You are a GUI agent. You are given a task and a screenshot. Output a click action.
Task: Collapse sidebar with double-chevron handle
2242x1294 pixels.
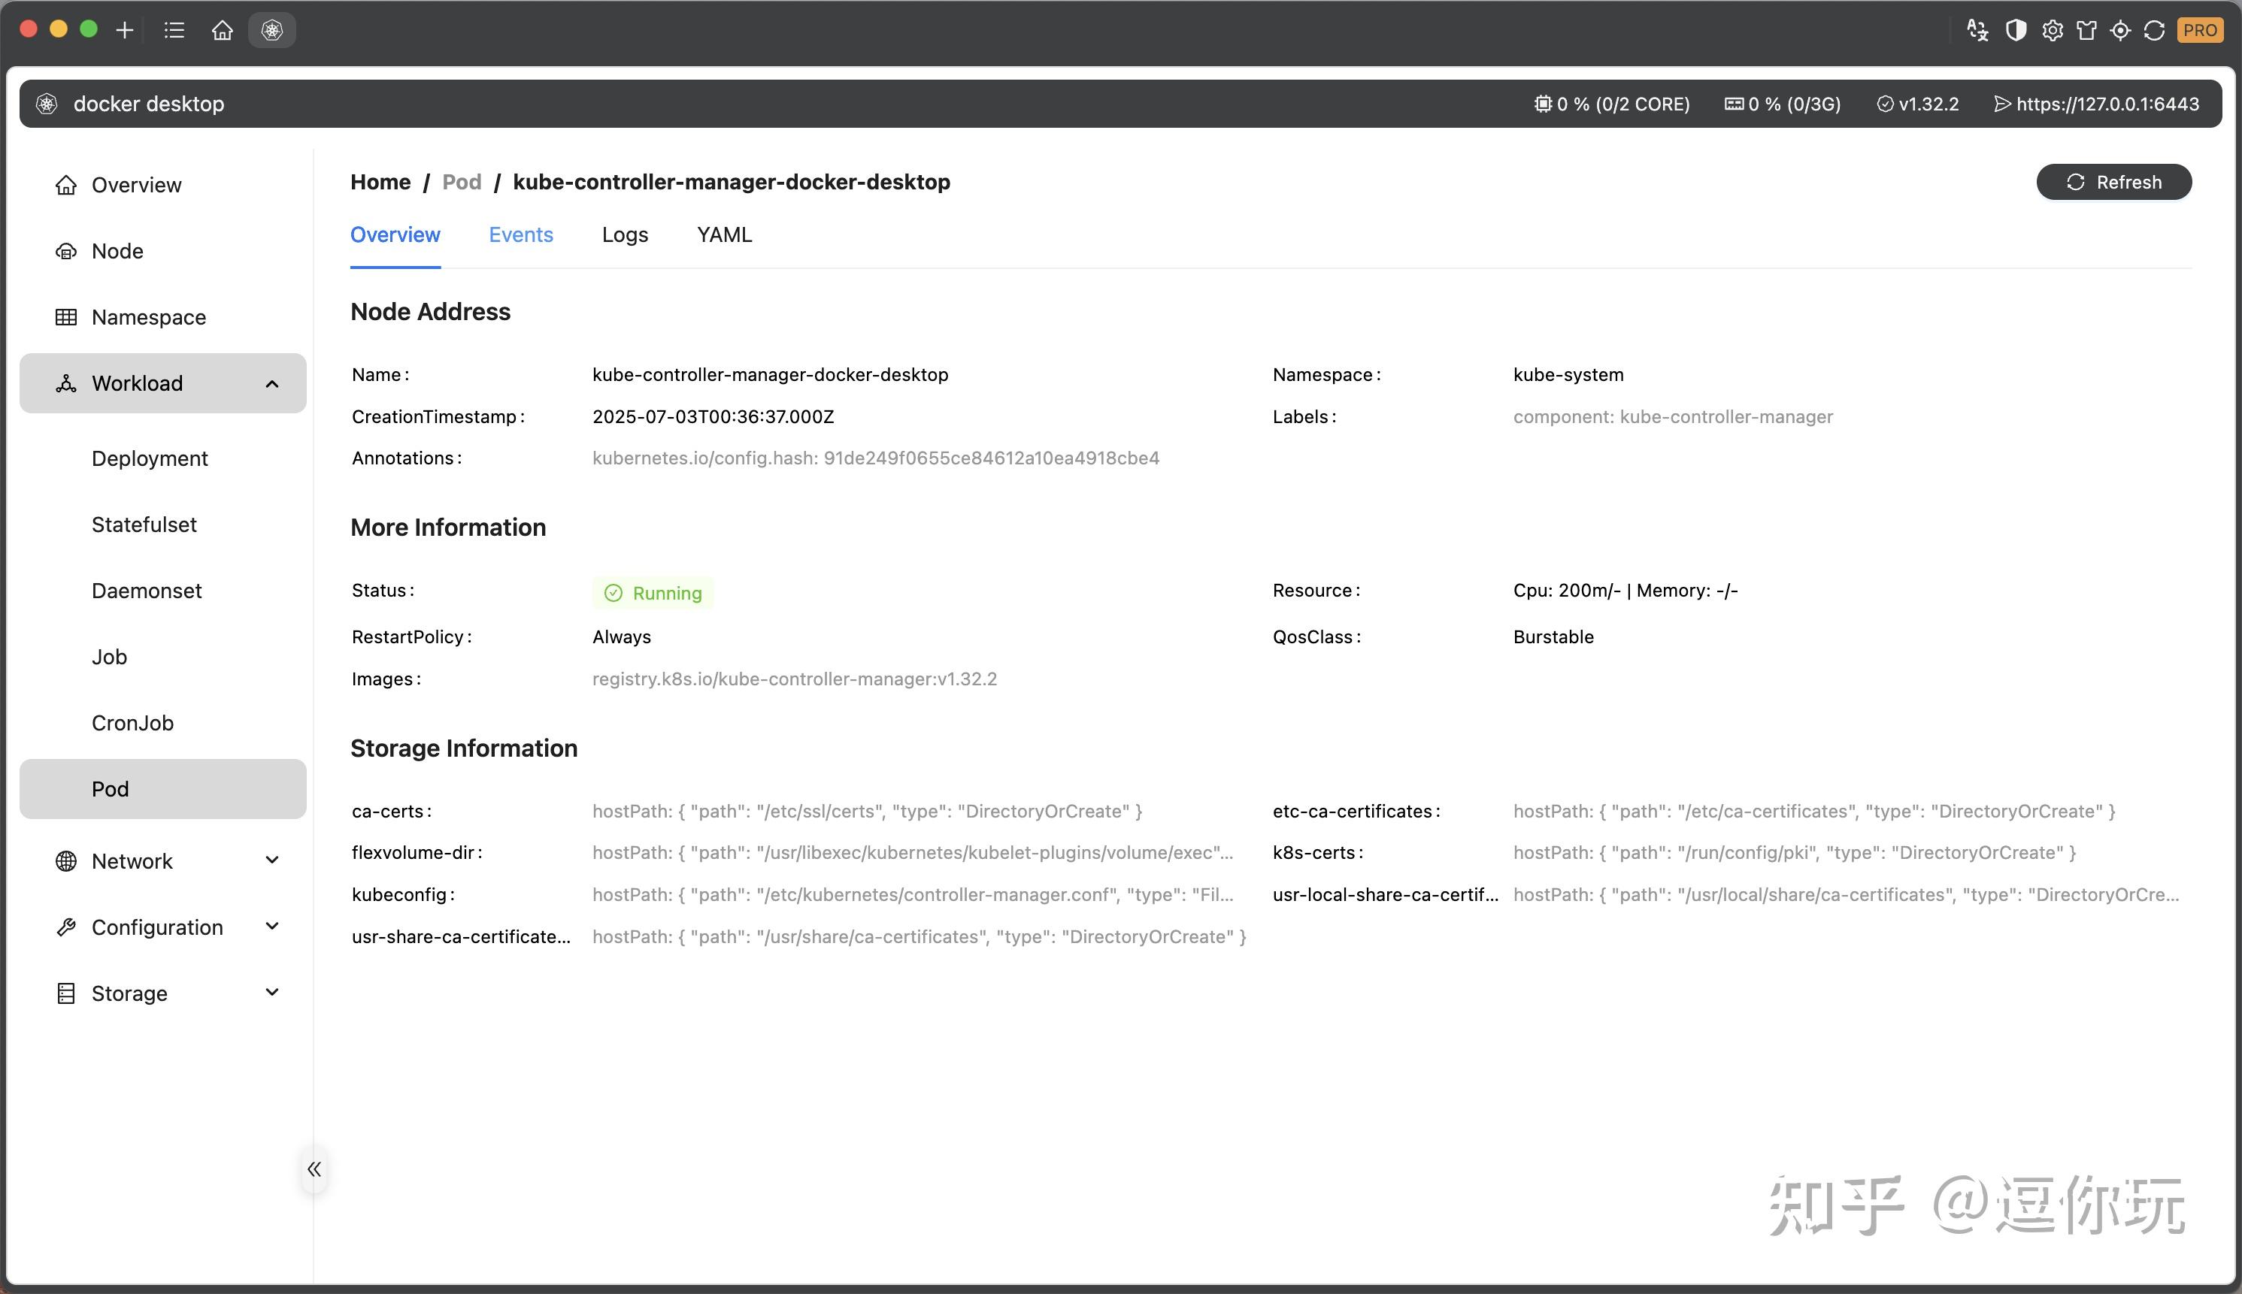(314, 1169)
